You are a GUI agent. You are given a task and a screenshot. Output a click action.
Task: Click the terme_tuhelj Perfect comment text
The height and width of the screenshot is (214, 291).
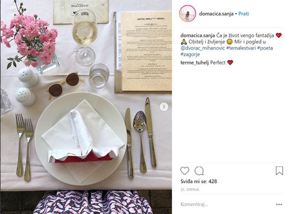pyautogui.click(x=218, y=63)
